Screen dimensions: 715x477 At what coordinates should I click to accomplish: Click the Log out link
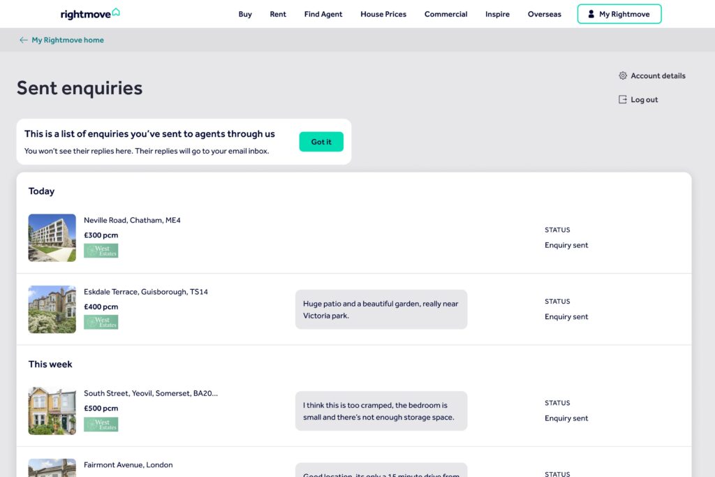(x=644, y=99)
